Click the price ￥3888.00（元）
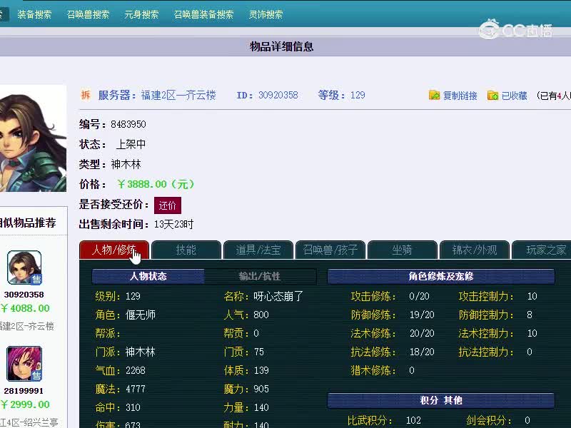Viewport: 571px width, 428px height. click(x=156, y=184)
